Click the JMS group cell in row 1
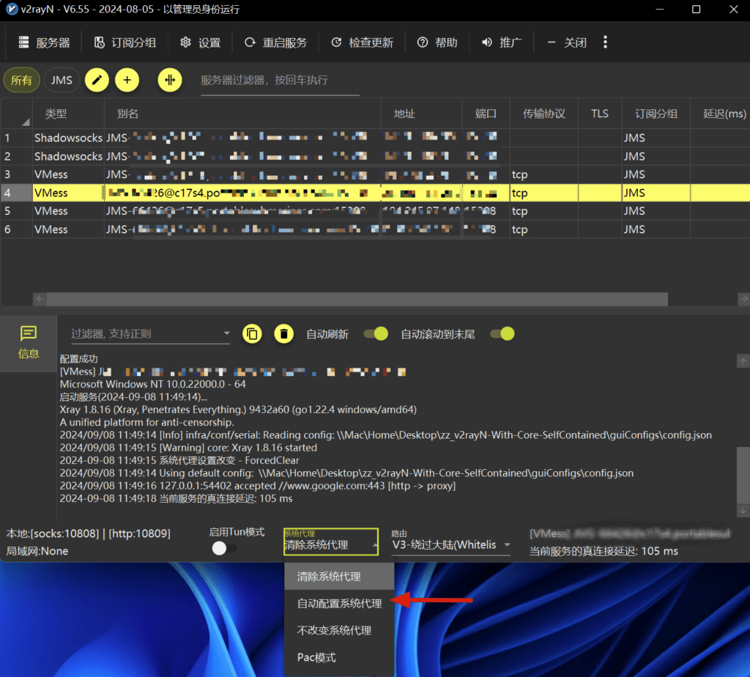Screen dimensions: 750x677 656,138
